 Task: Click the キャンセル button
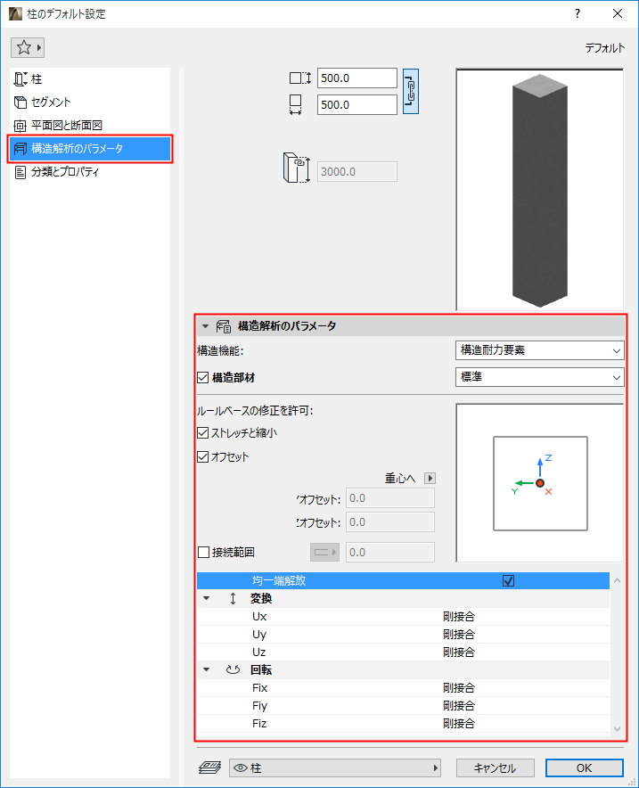pos(495,767)
